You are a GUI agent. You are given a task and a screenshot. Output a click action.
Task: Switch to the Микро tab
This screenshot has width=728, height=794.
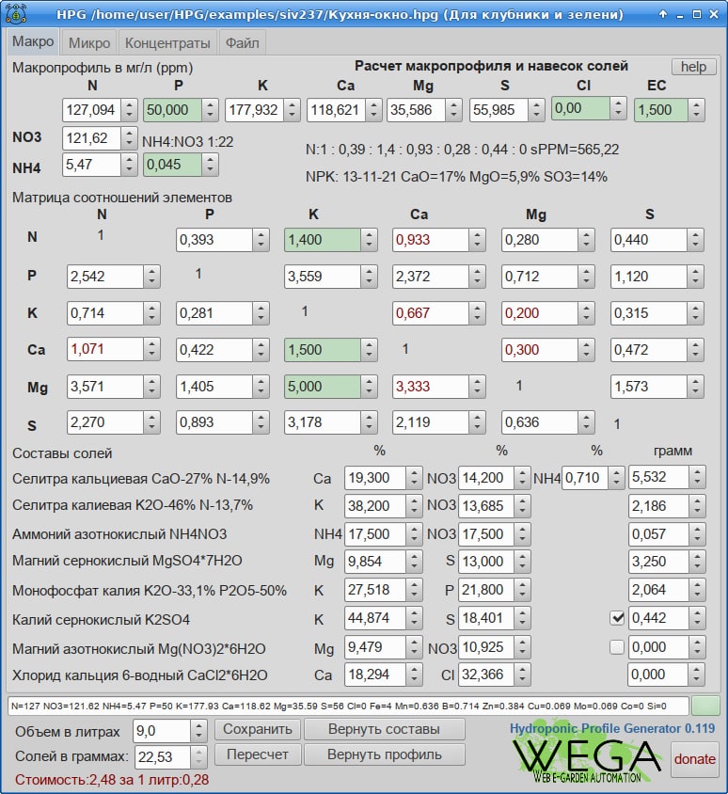[x=89, y=43]
